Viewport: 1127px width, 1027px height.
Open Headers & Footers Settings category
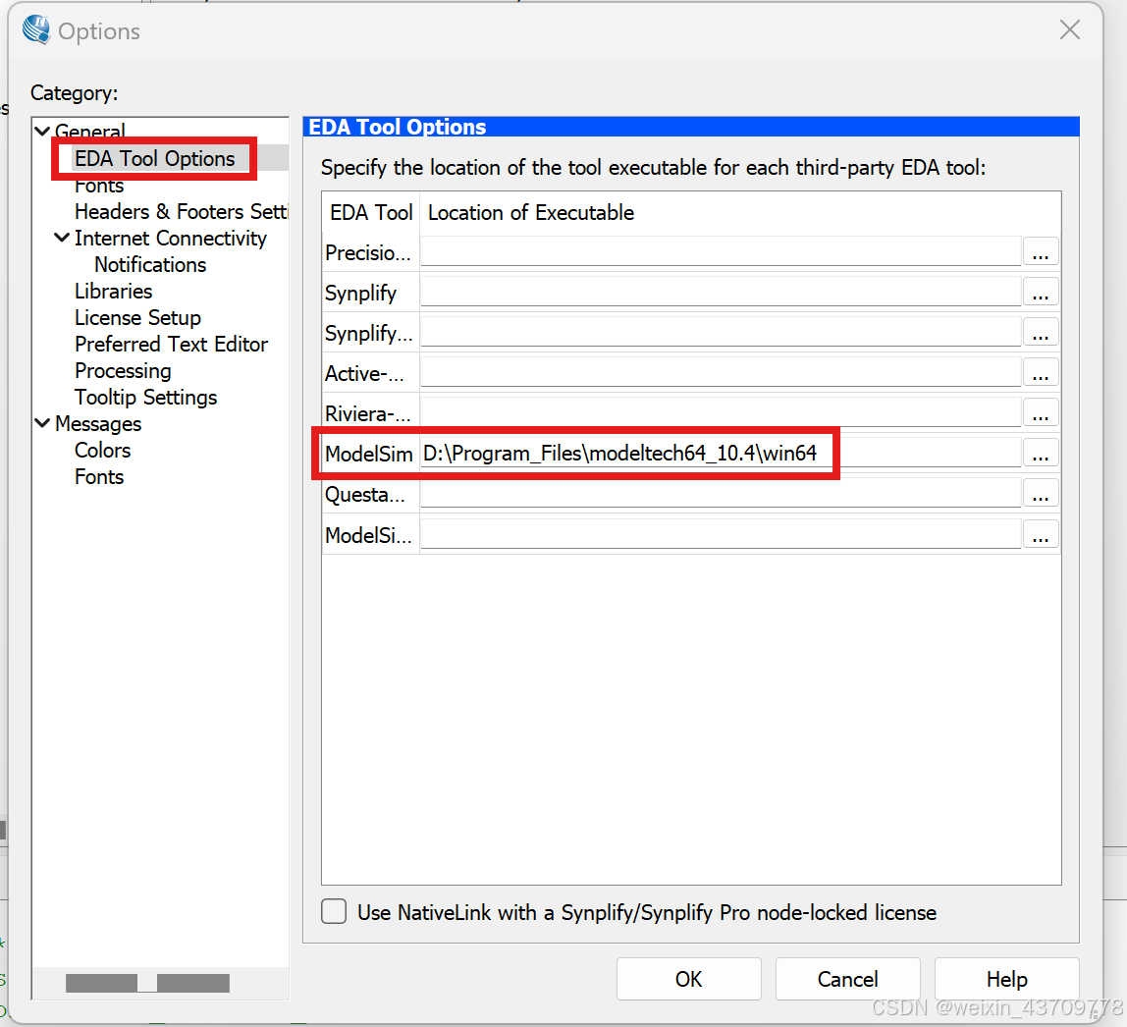[x=181, y=211]
